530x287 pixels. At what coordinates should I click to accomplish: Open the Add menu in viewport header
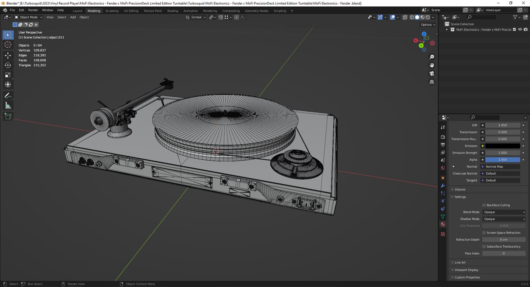pyautogui.click(x=73, y=17)
